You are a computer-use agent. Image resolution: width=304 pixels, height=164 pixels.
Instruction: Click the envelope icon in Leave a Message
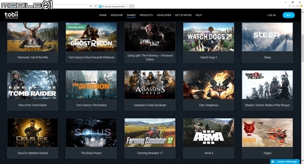coord(273,161)
